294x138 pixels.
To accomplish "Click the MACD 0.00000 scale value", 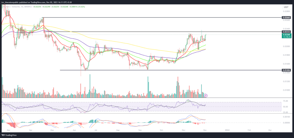I will [x=286, y=123].
